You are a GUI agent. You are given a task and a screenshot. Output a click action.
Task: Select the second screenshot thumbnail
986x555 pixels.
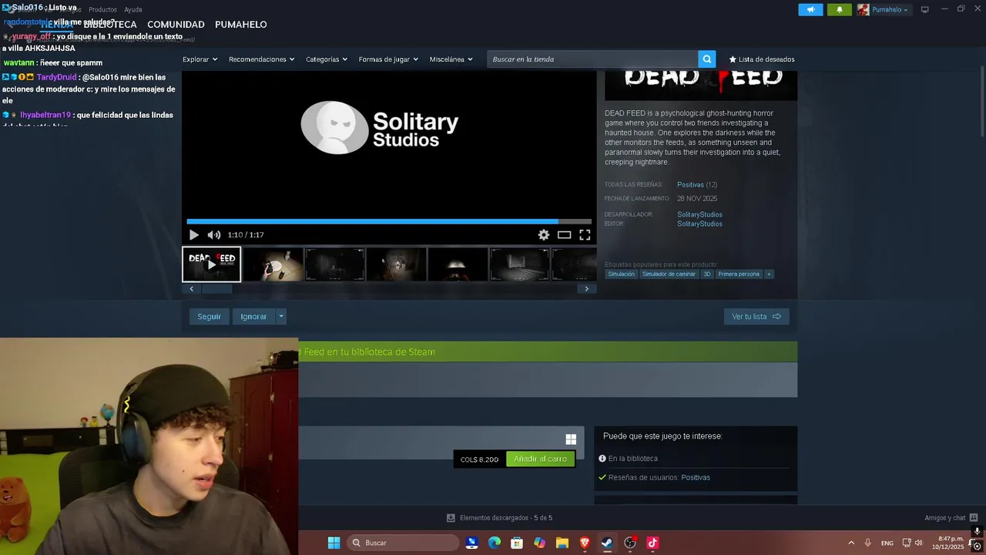click(x=335, y=264)
